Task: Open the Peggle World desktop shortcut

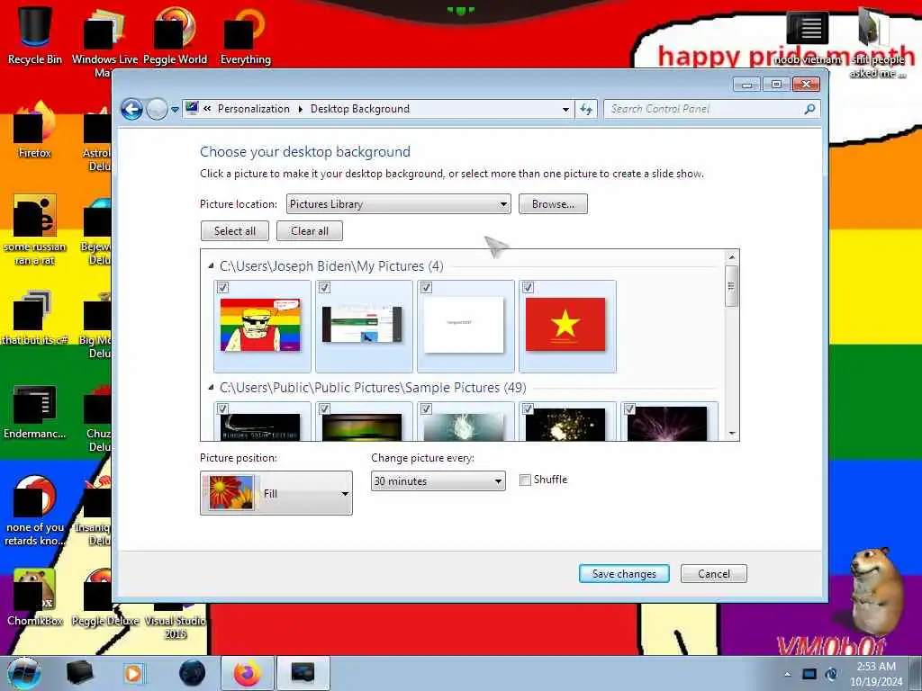Action: point(175,35)
